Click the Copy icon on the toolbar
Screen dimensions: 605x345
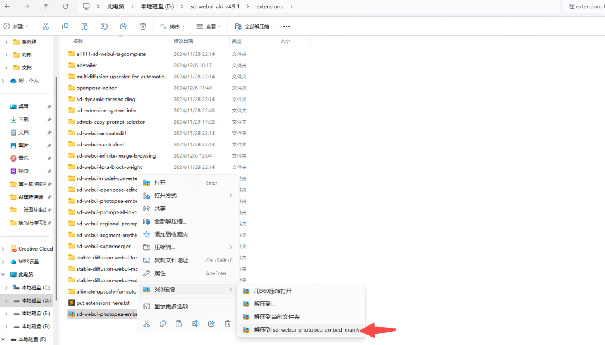(x=65, y=26)
